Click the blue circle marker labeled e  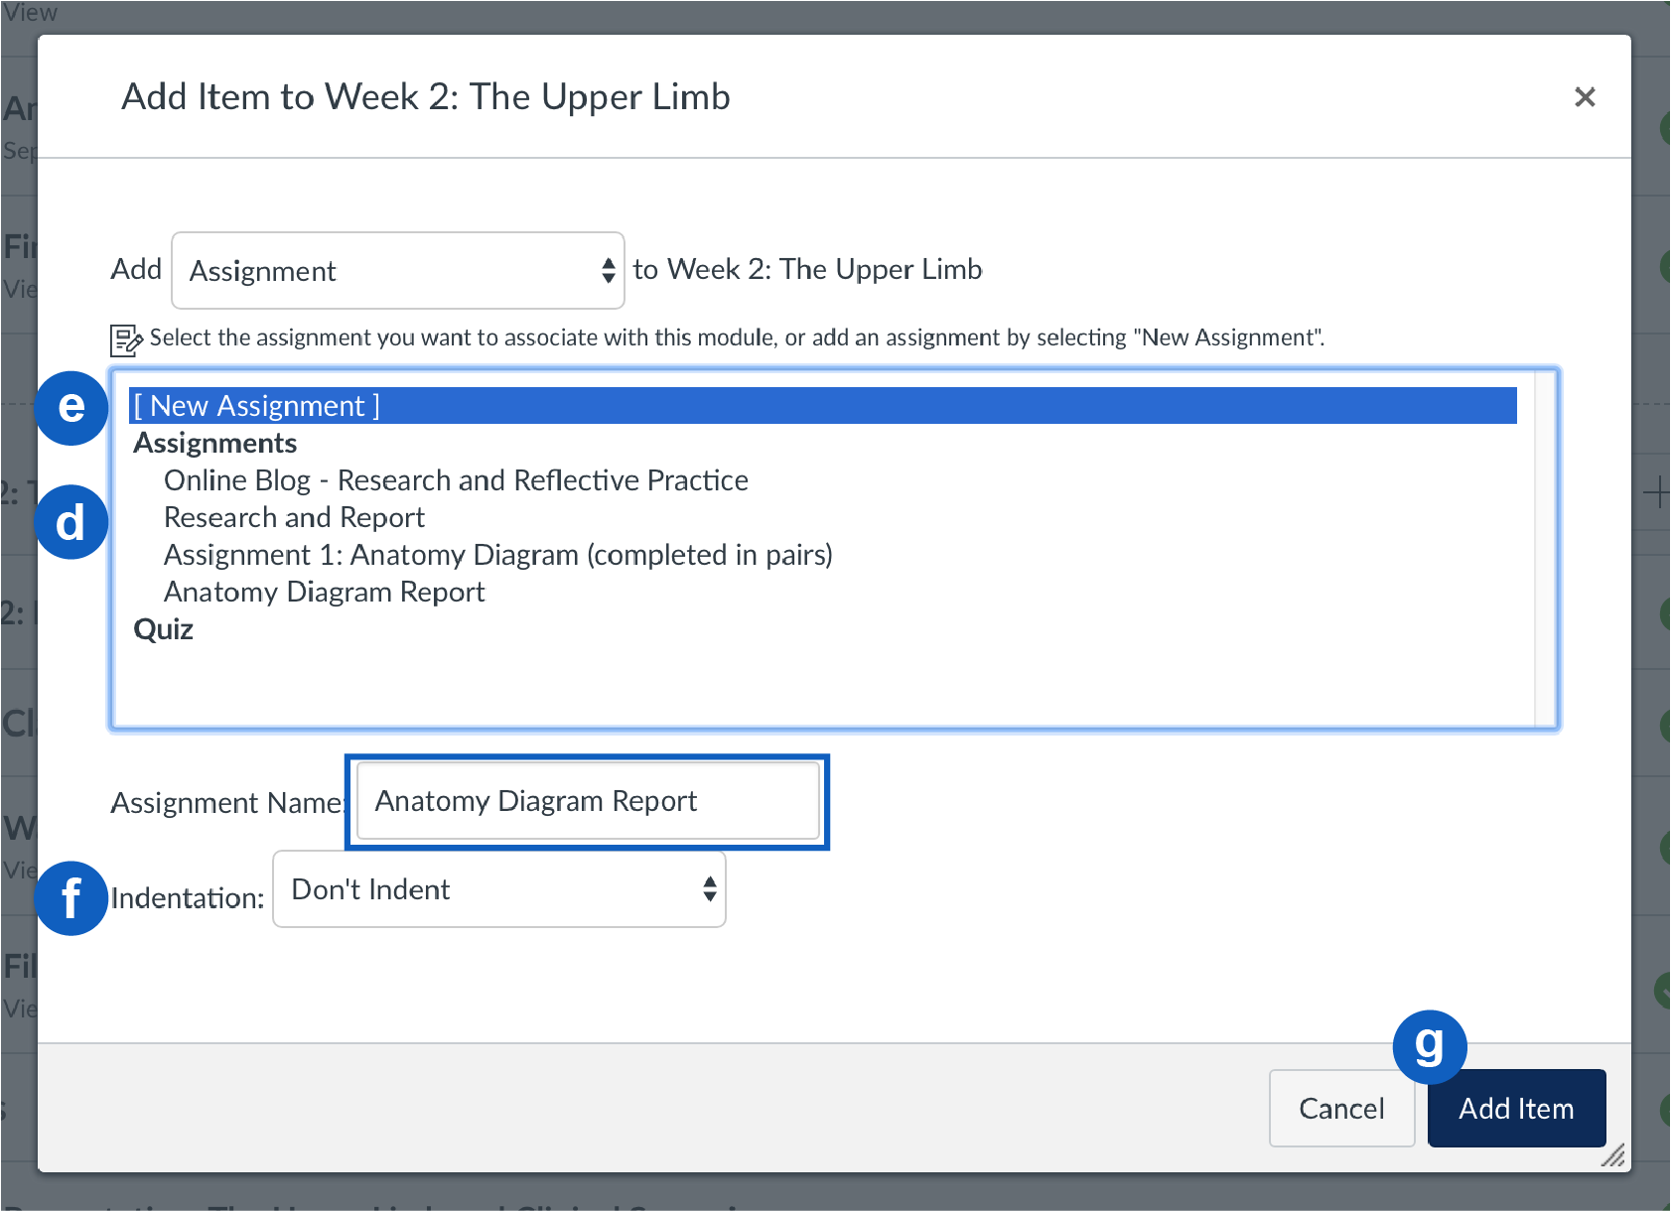(71, 407)
